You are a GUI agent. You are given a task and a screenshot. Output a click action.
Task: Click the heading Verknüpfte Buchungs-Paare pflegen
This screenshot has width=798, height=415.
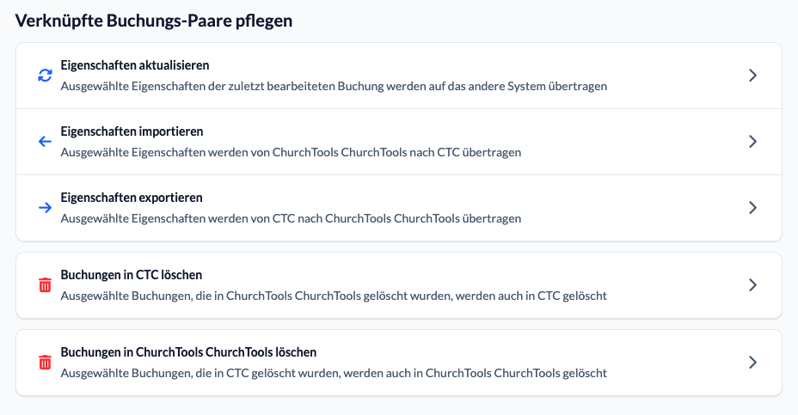pyautogui.click(x=154, y=21)
